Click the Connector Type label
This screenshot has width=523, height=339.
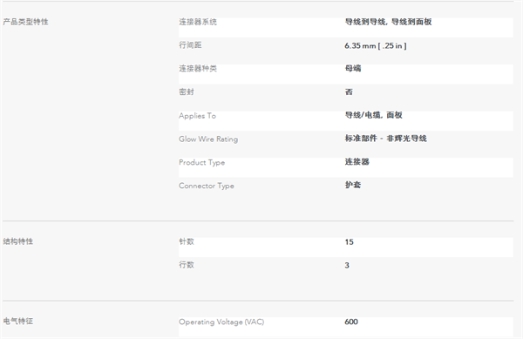point(207,186)
